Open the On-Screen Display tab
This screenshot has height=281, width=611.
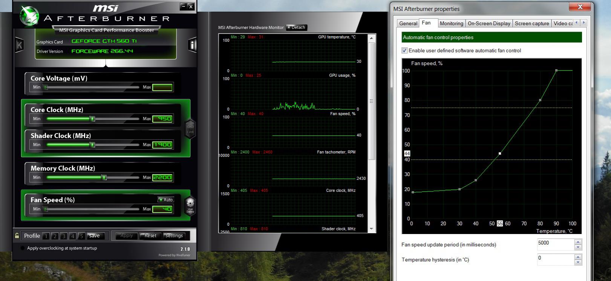(489, 23)
